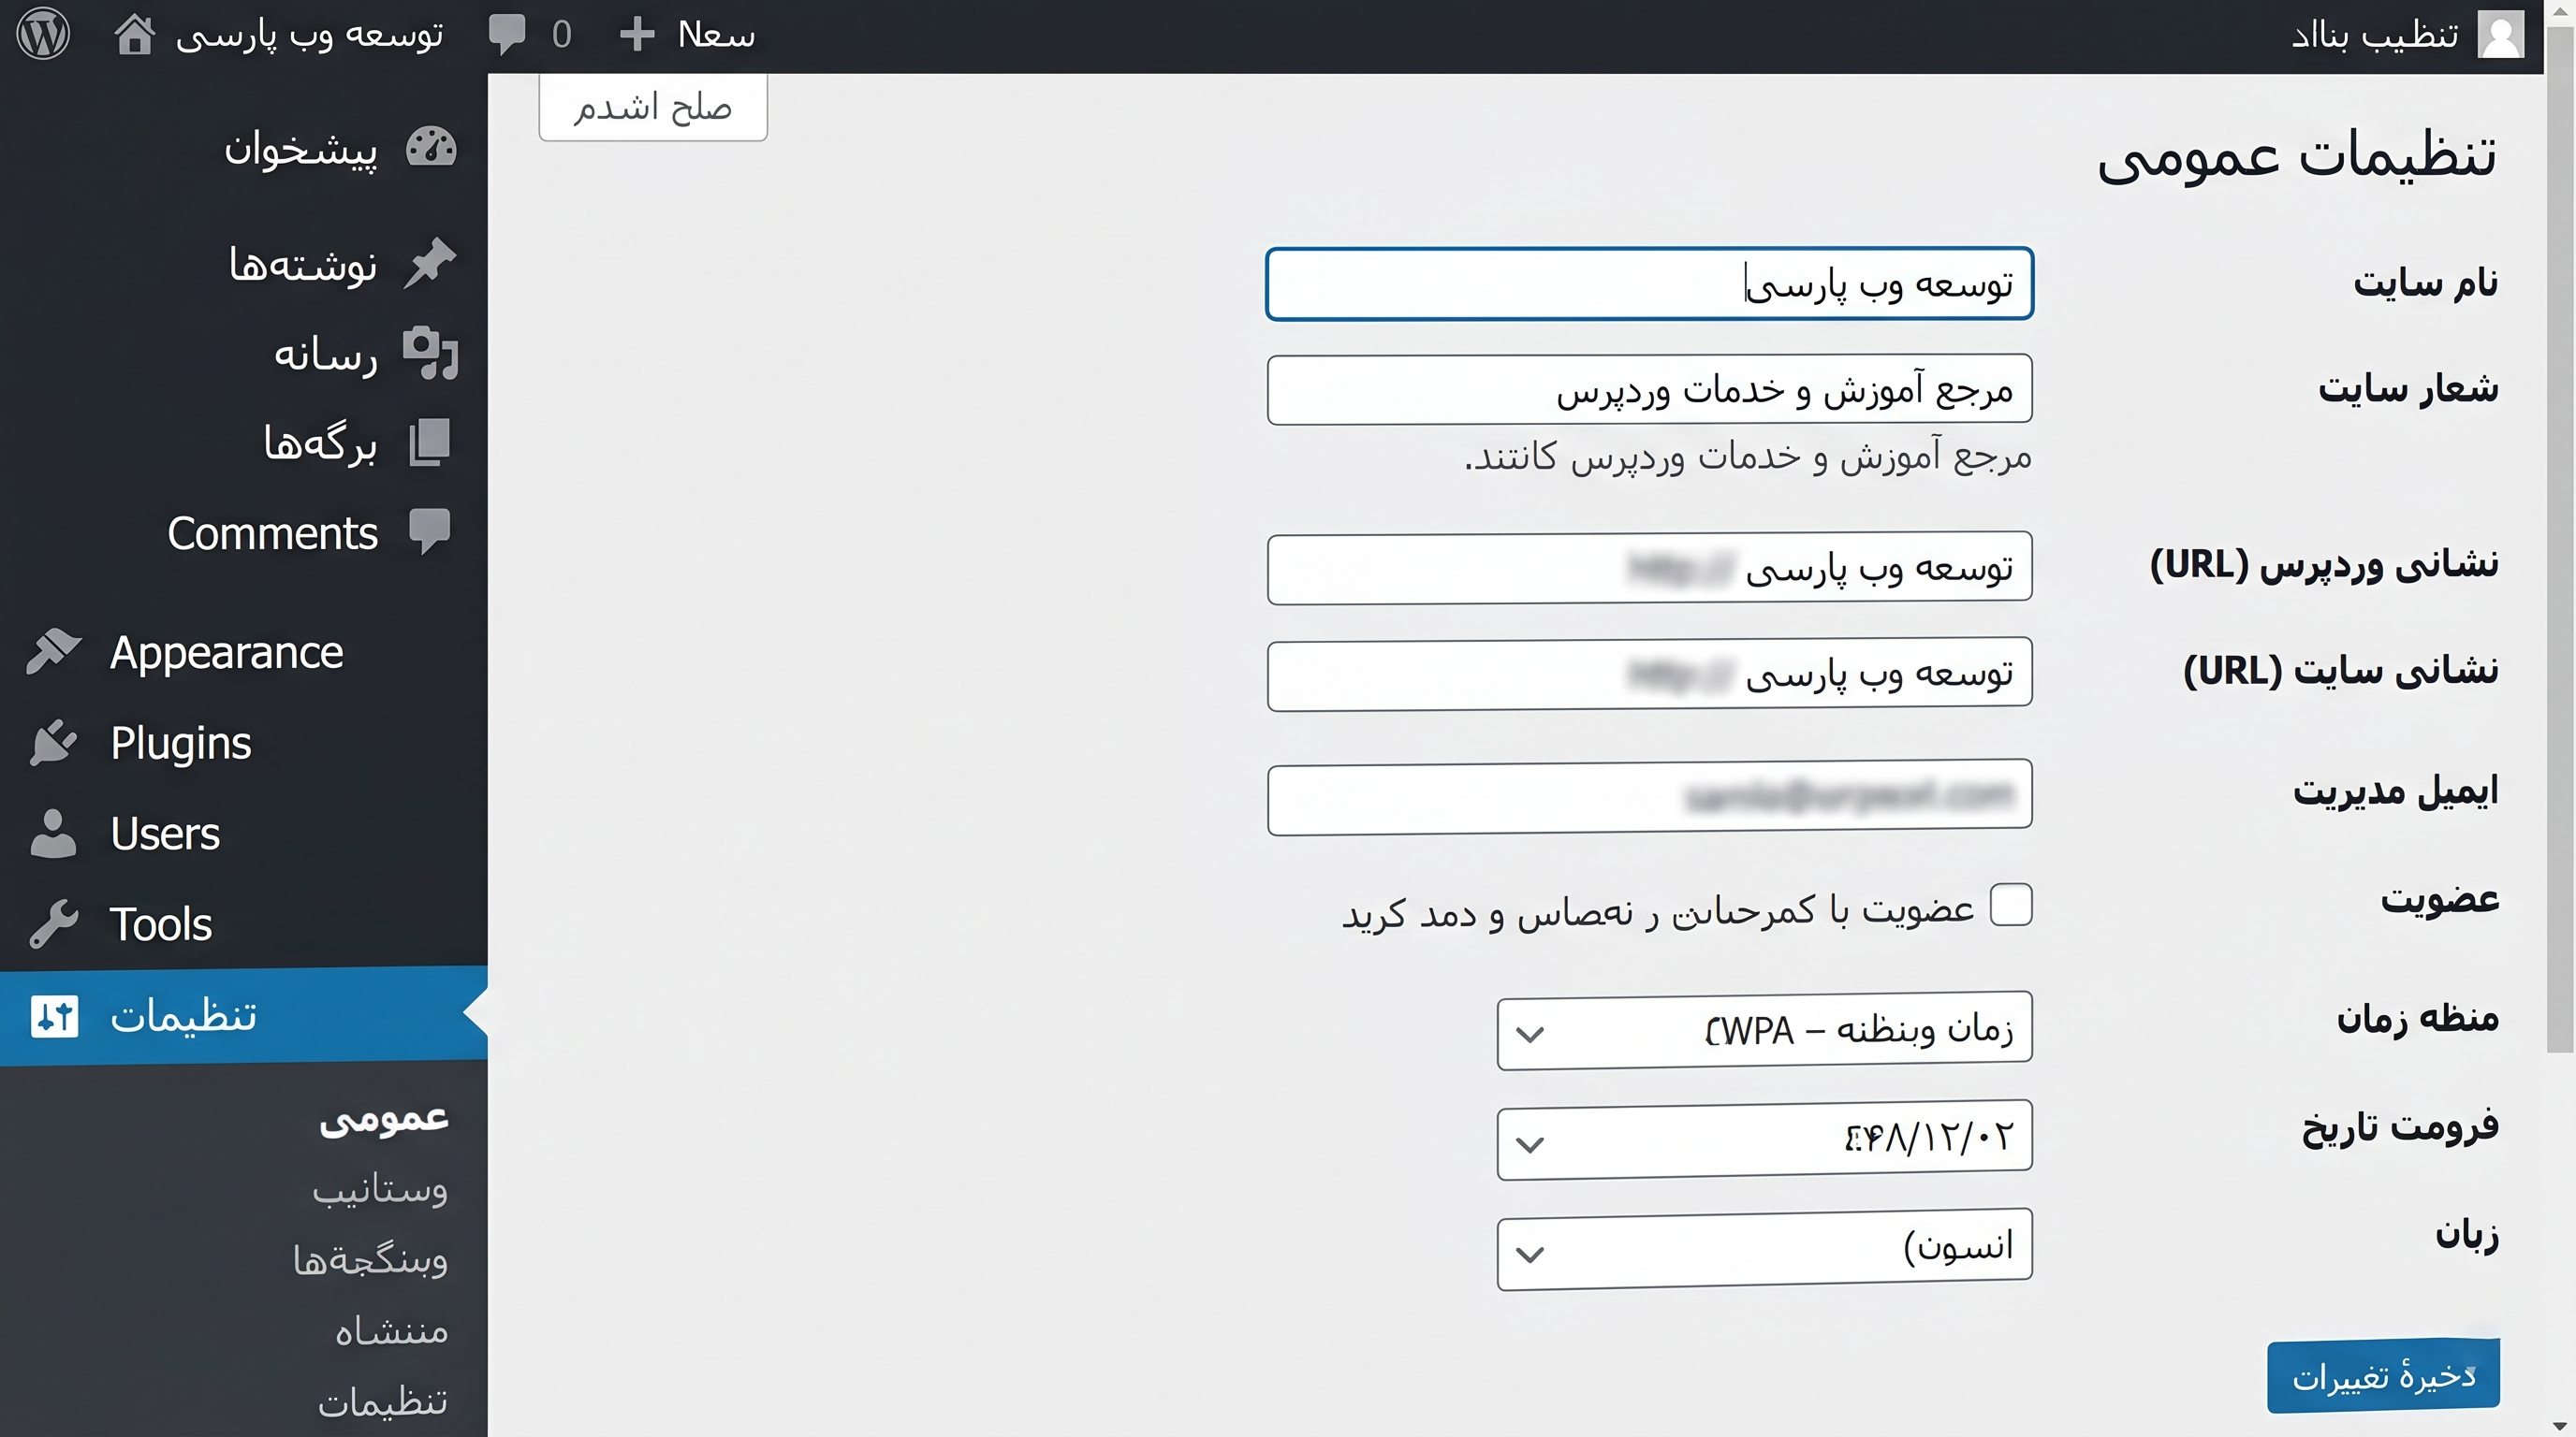Click the منظه زمان label

click(x=2418, y=1018)
